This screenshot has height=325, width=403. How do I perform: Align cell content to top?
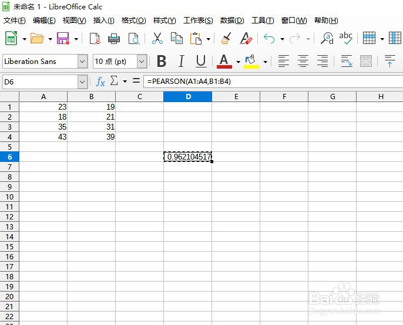389,61
